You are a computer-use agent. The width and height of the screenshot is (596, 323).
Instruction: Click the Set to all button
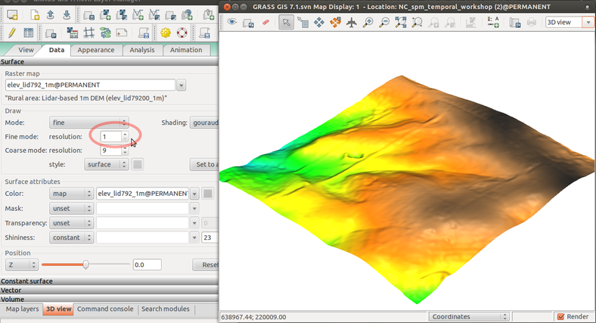pos(204,165)
